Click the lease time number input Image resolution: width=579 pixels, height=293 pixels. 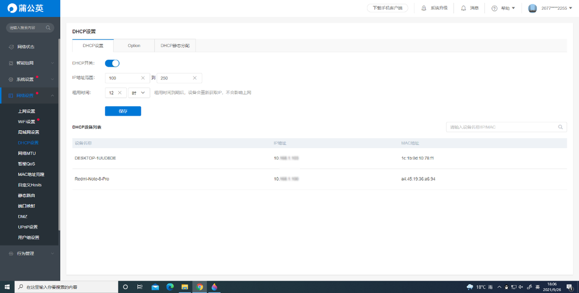pos(116,93)
